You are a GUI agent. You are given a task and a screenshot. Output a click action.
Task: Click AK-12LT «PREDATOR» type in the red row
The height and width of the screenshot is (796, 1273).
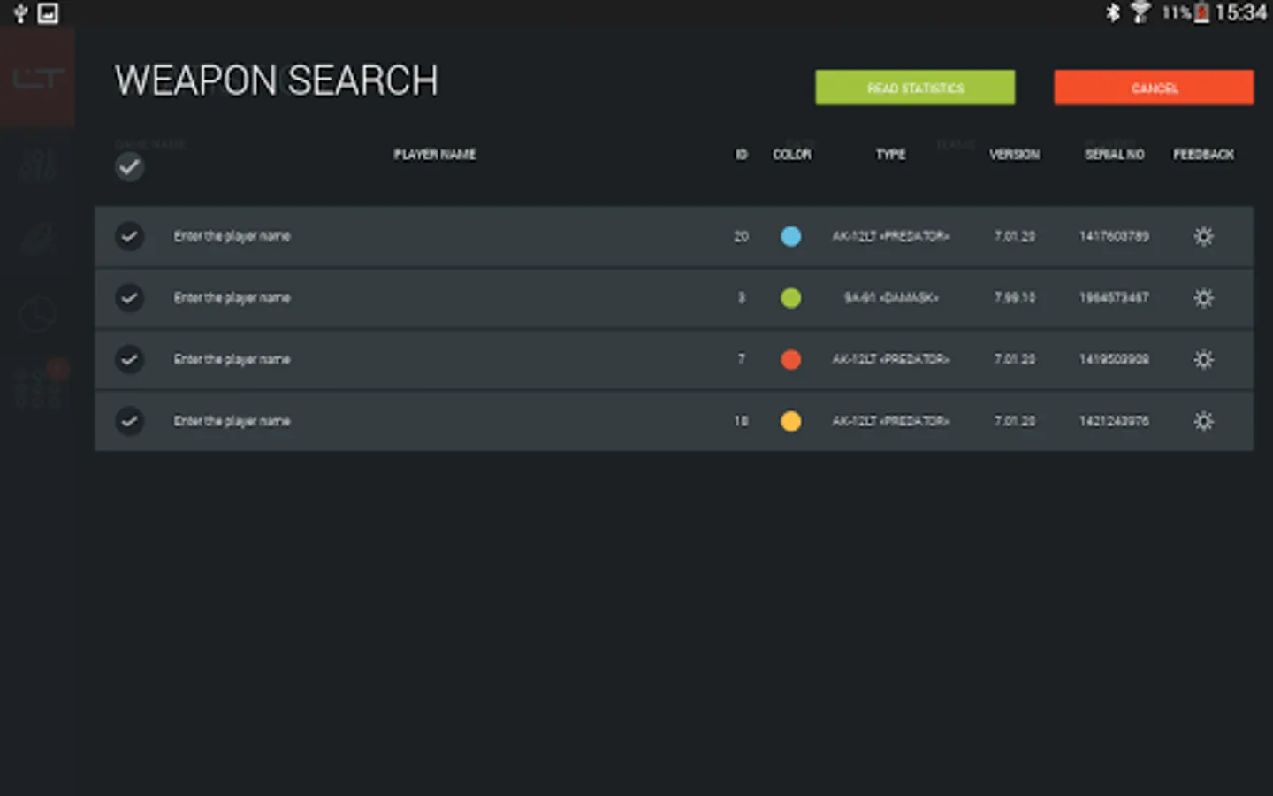(x=891, y=359)
